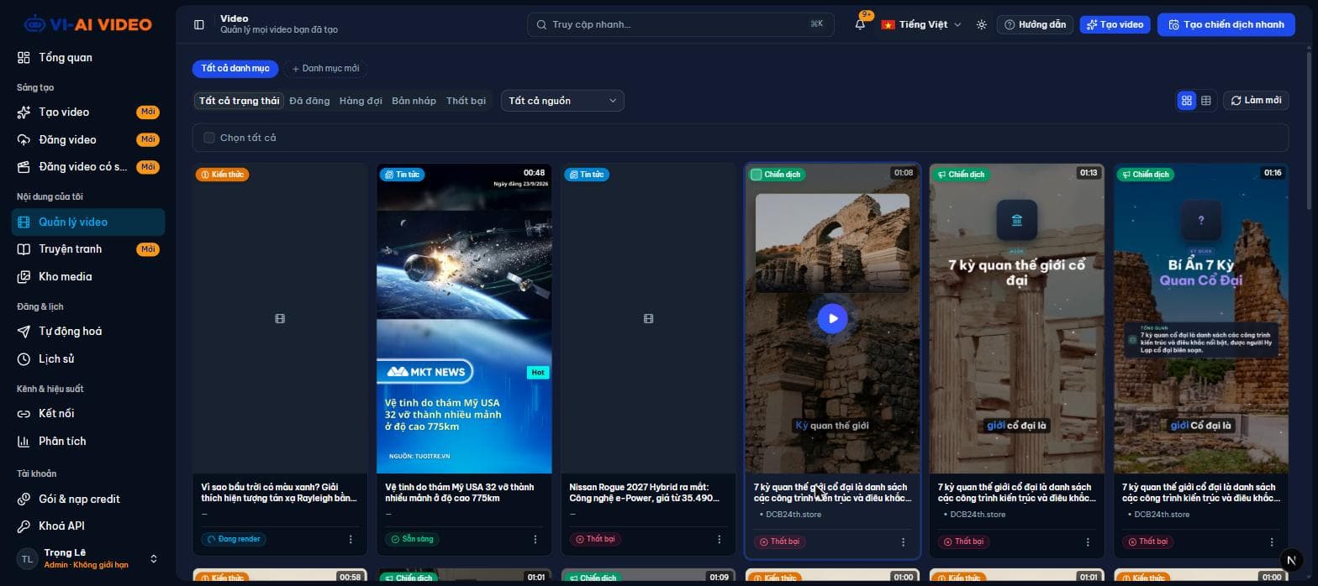Click the round N avatar button
This screenshot has width=1318, height=586.
pos(1291,559)
